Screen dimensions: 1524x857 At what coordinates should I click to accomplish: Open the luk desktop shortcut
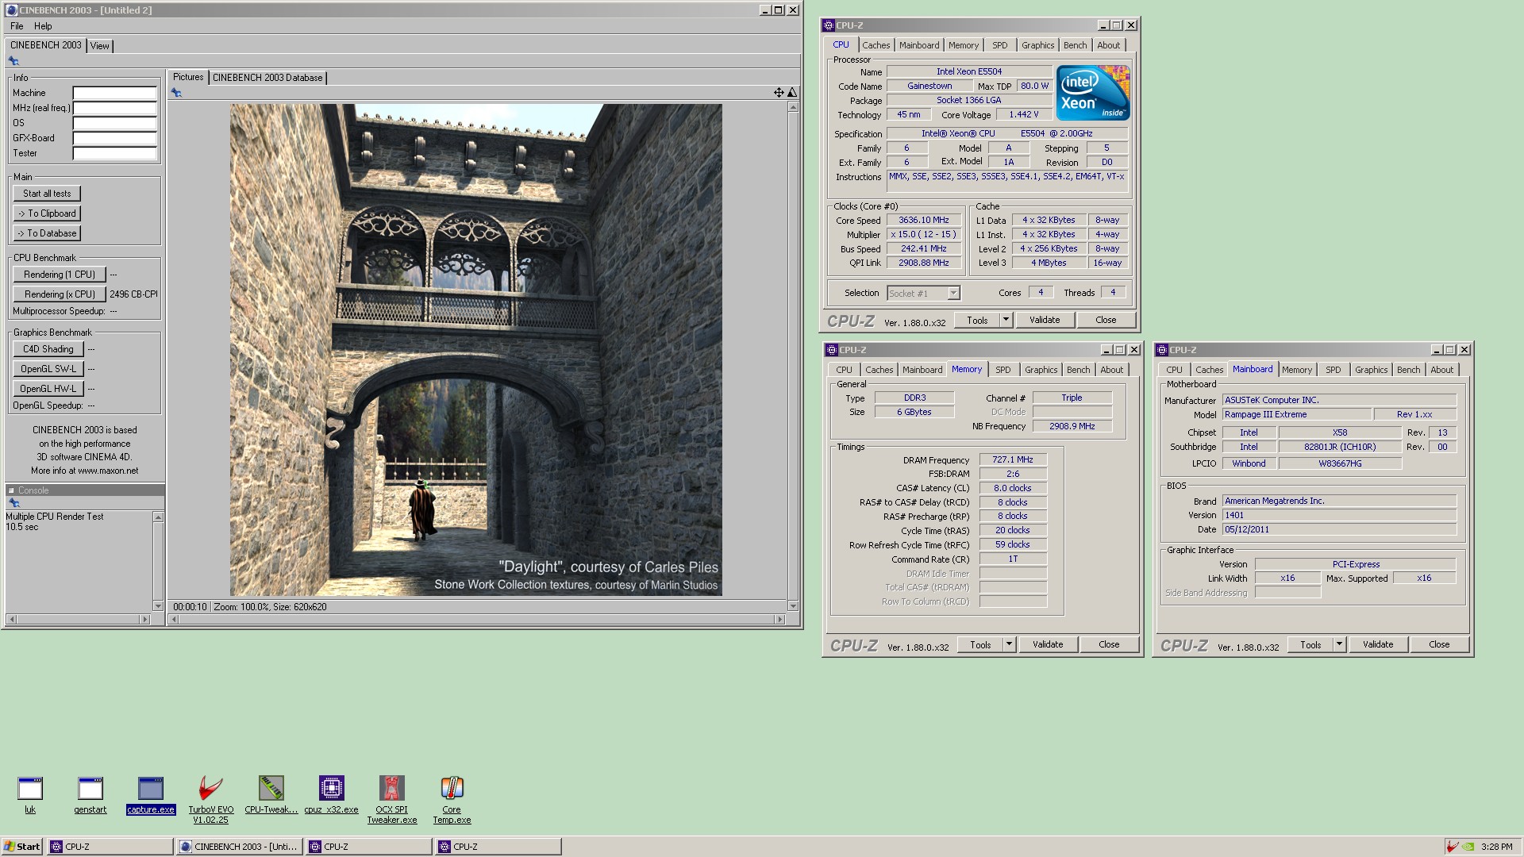[30, 794]
